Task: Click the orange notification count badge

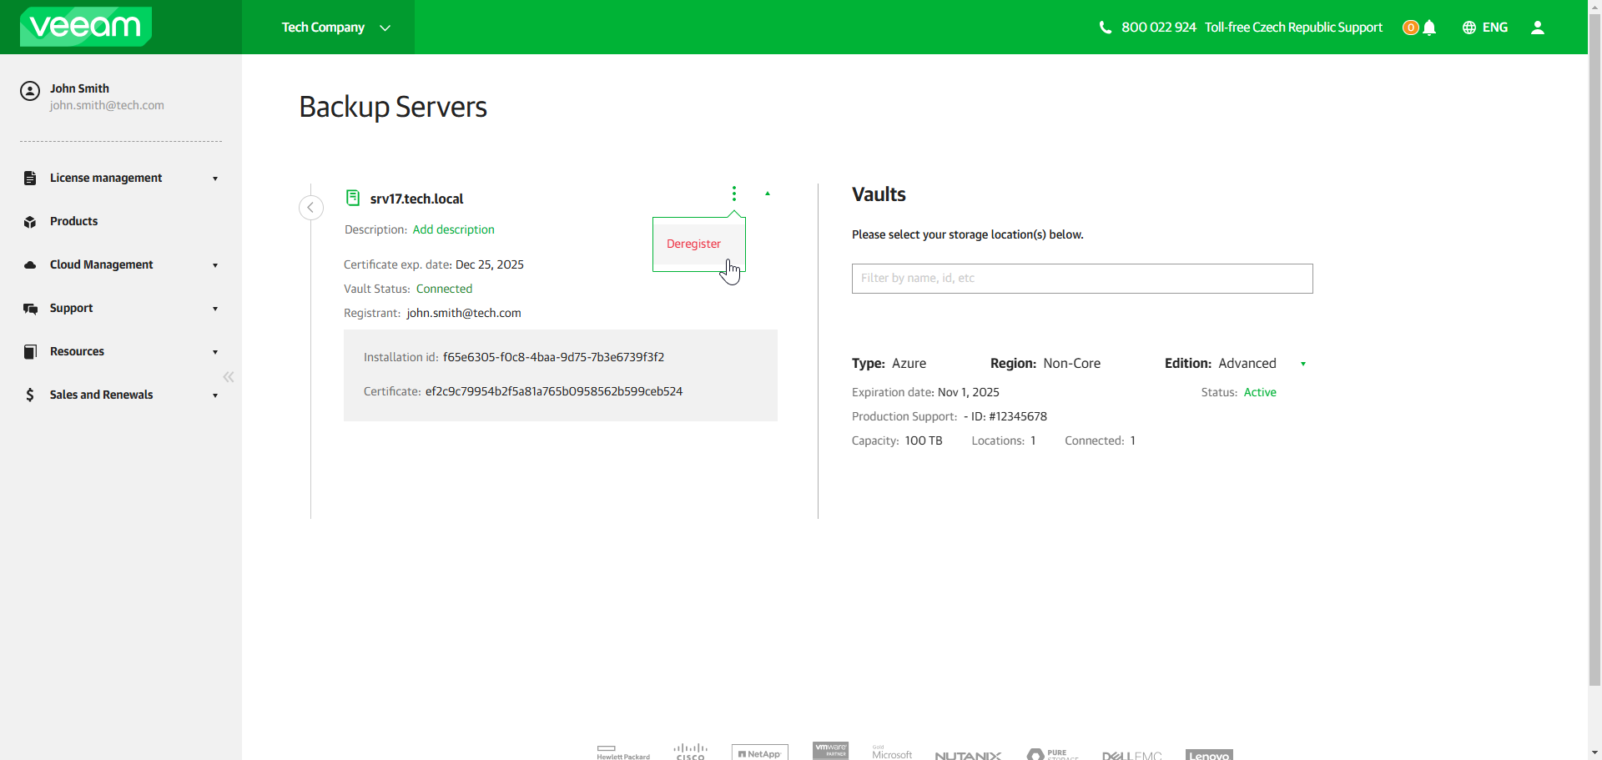Action: click(1411, 28)
